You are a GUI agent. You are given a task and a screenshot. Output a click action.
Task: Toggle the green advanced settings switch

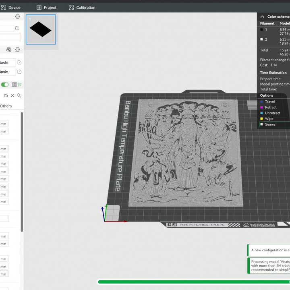[5, 85]
